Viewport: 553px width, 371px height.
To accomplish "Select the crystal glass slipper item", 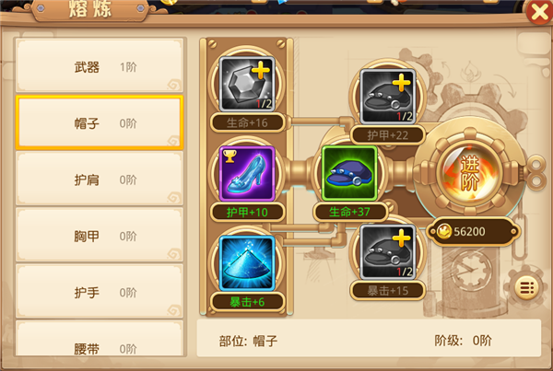I will pyautogui.click(x=247, y=174).
